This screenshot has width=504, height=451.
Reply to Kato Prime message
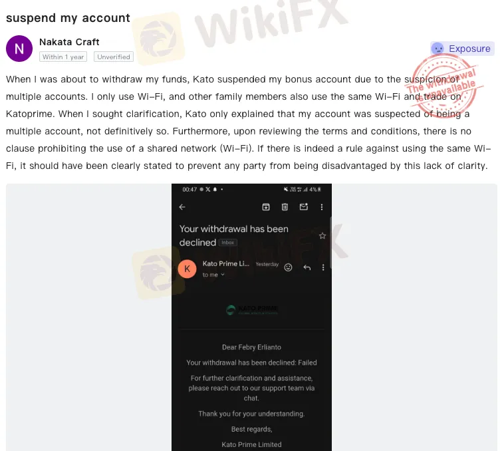(x=307, y=267)
